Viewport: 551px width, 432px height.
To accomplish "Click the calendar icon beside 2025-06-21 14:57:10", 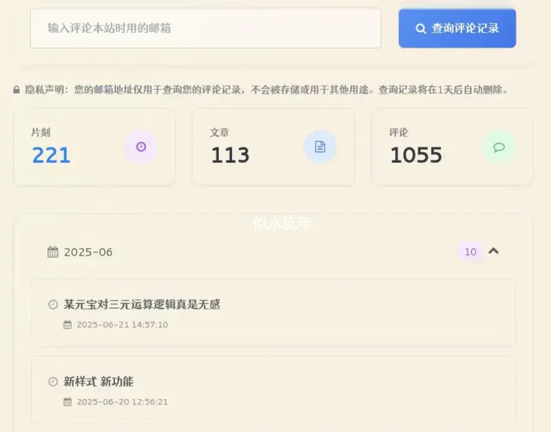I will [67, 325].
